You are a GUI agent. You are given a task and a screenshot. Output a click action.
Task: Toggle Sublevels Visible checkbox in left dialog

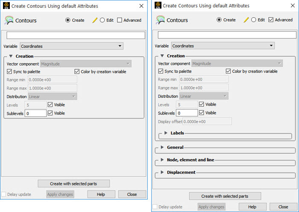pos(50,113)
